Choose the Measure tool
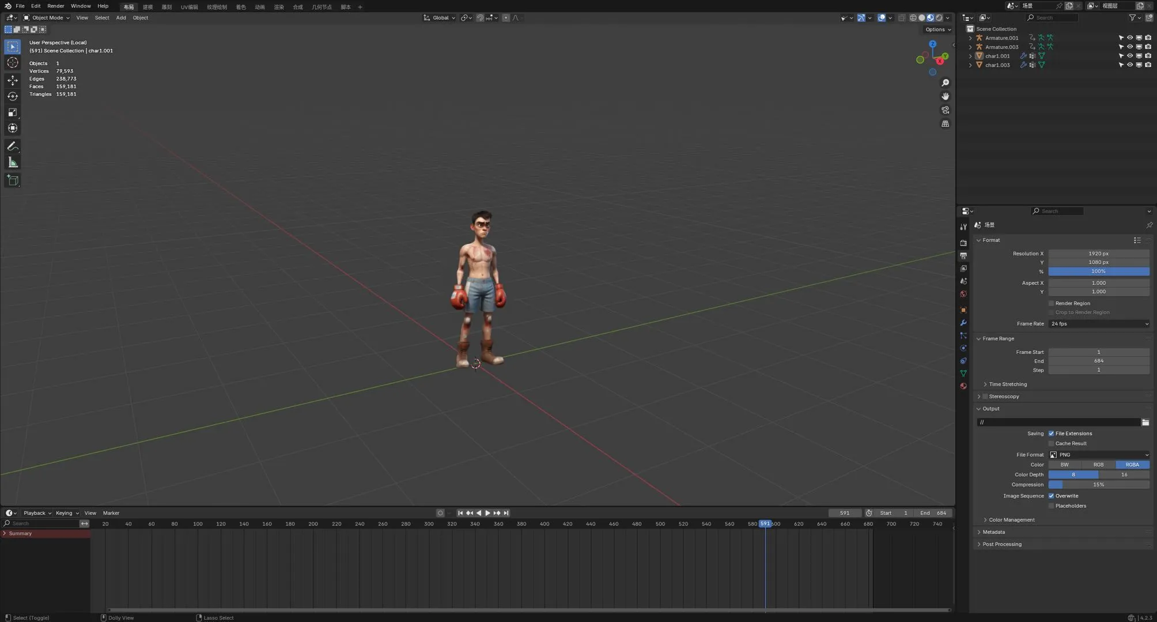 pyautogui.click(x=13, y=163)
